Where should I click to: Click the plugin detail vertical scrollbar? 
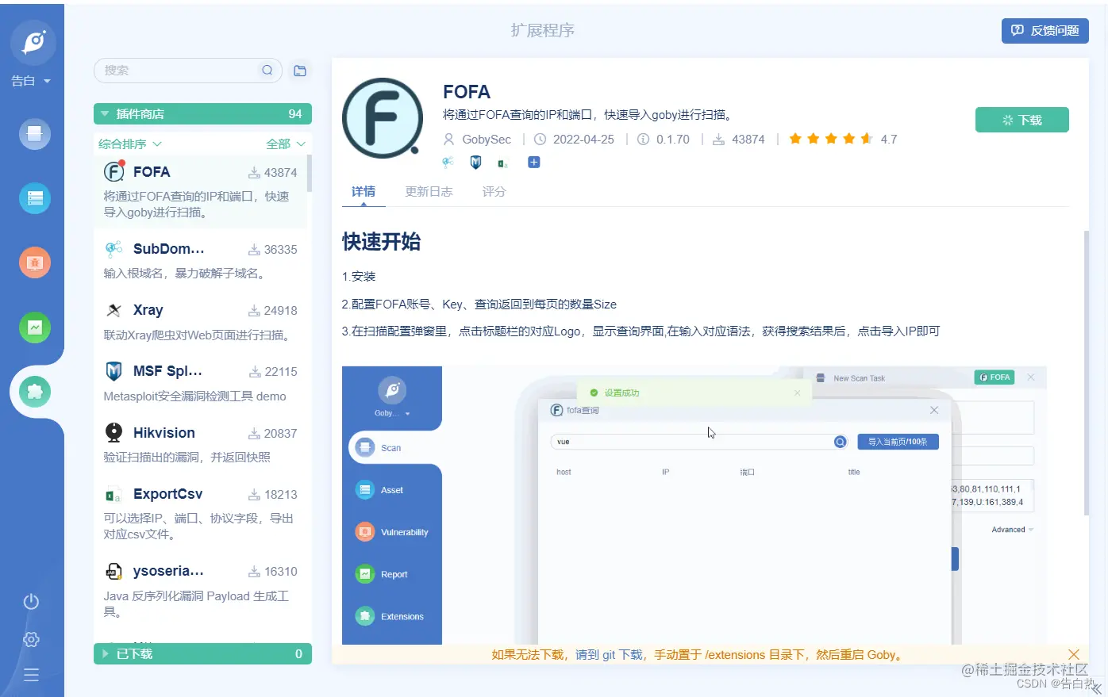pyautogui.click(x=1087, y=371)
